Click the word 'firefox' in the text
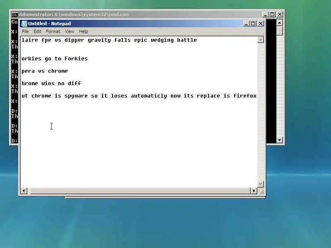331x248 pixels. click(x=245, y=96)
